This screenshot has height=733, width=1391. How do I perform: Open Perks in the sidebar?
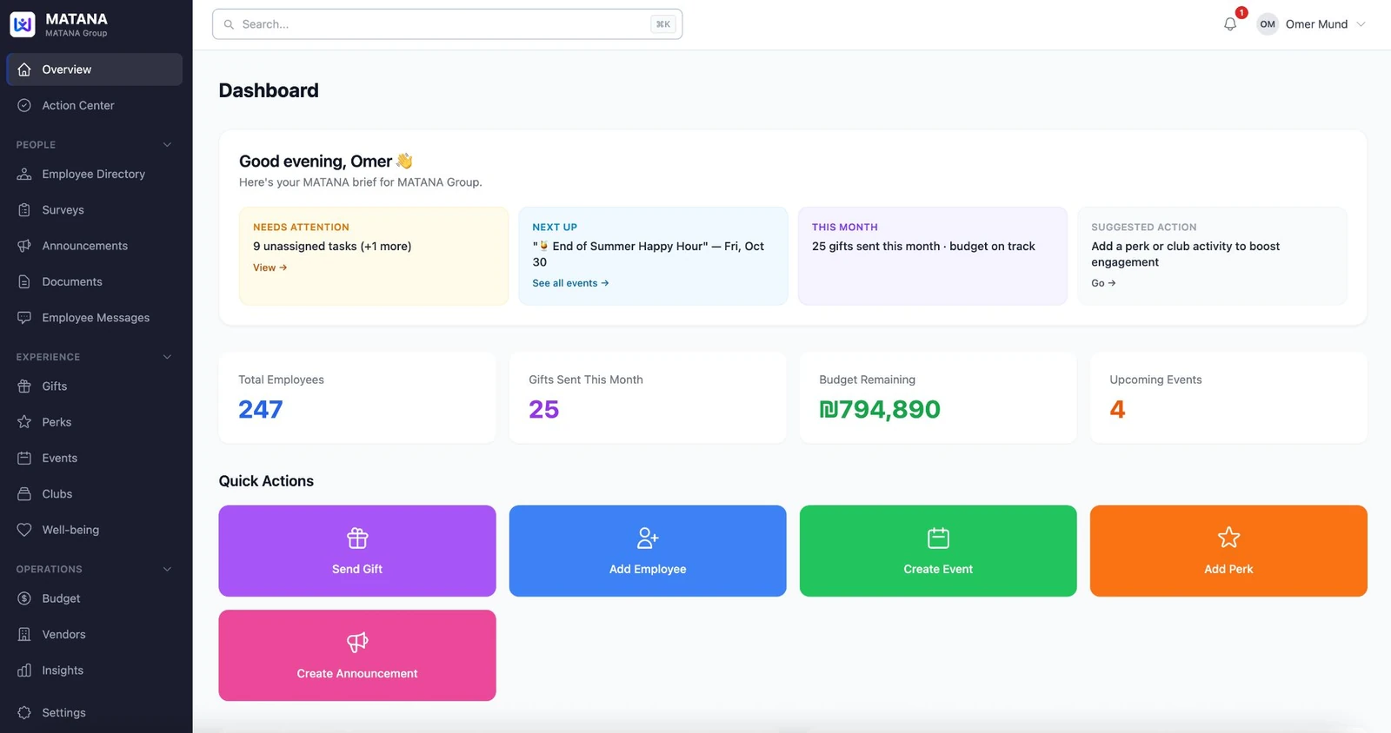pyautogui.click(x=94, y=422)
